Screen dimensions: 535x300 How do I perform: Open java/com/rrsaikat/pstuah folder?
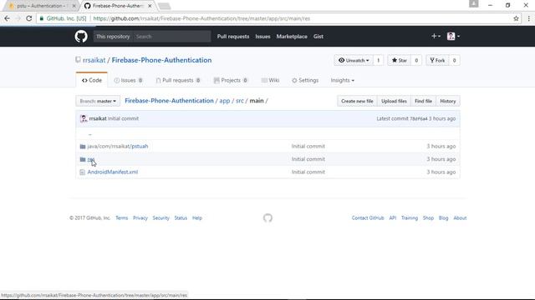tap(118, 147)
